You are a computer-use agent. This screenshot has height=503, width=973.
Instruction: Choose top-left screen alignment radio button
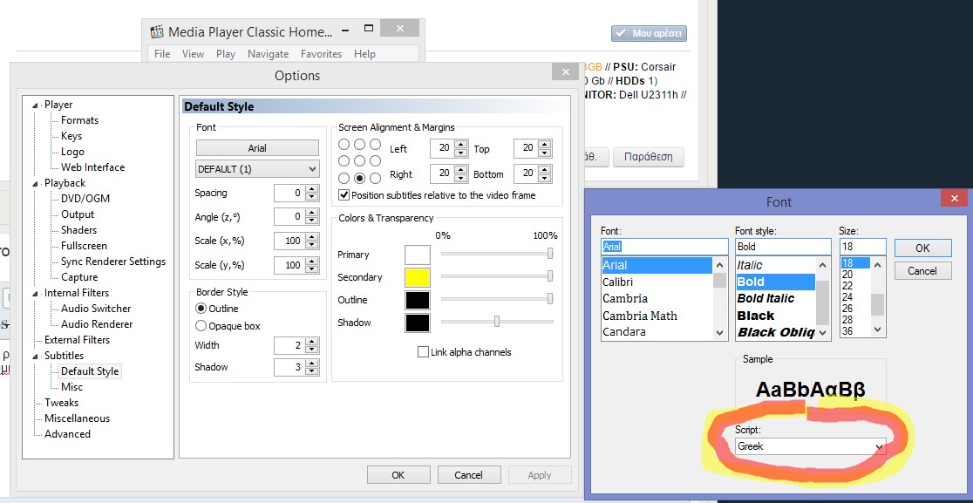(344, 145)
